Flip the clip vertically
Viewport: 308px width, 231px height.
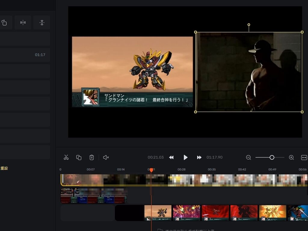(42, 23)
